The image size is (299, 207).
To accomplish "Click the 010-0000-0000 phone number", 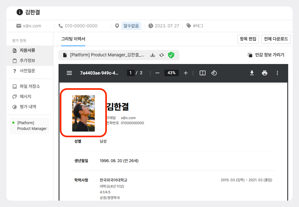I will pos(81,26).
